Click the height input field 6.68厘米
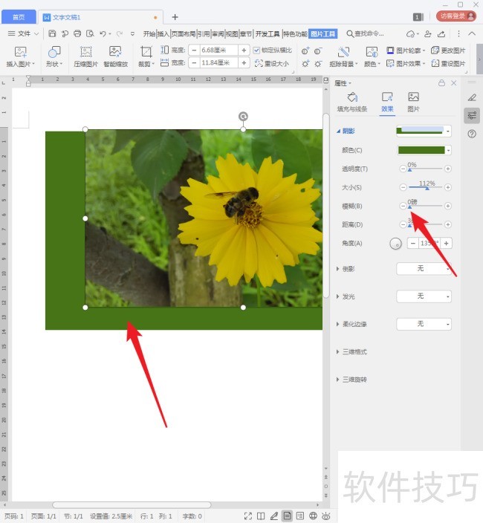The image size is (483, 523). [218, 51]
